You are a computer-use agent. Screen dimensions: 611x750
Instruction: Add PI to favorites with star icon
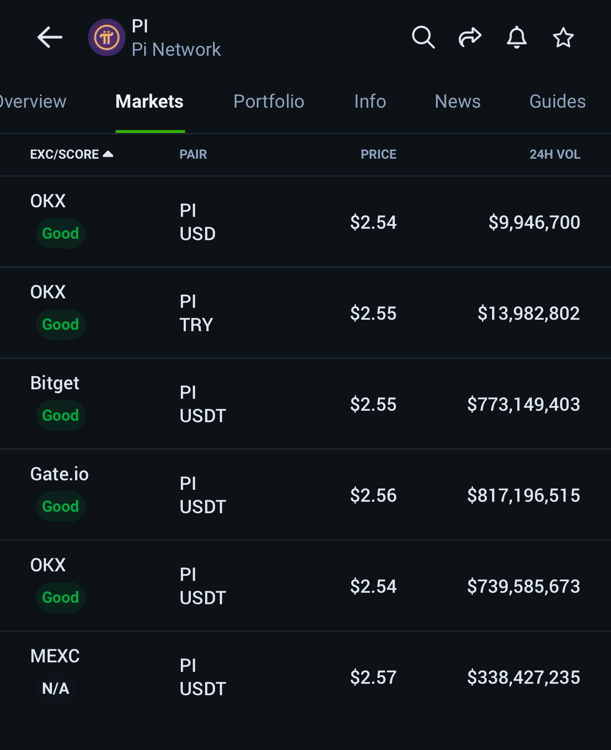tap(563, 38)
